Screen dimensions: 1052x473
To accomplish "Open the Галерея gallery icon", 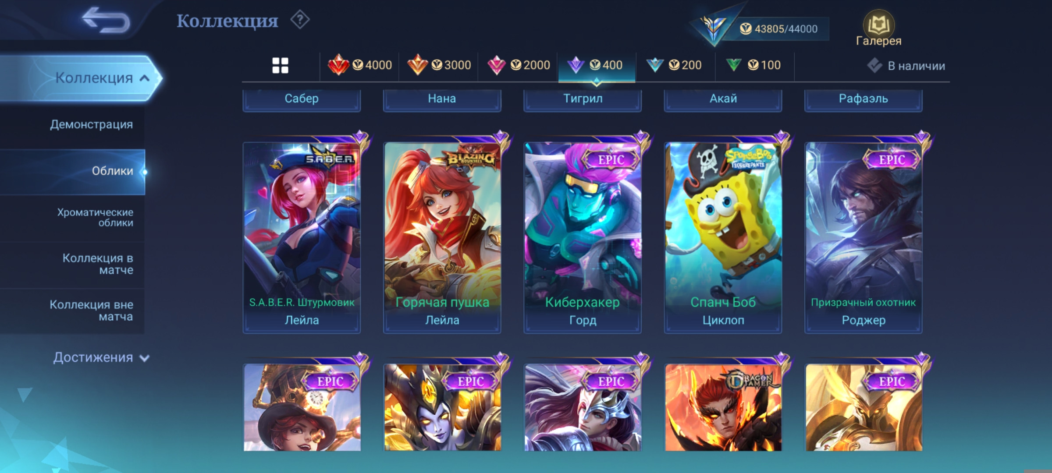I will (878, 28).
